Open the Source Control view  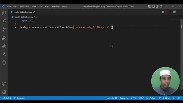pos(4,29)
